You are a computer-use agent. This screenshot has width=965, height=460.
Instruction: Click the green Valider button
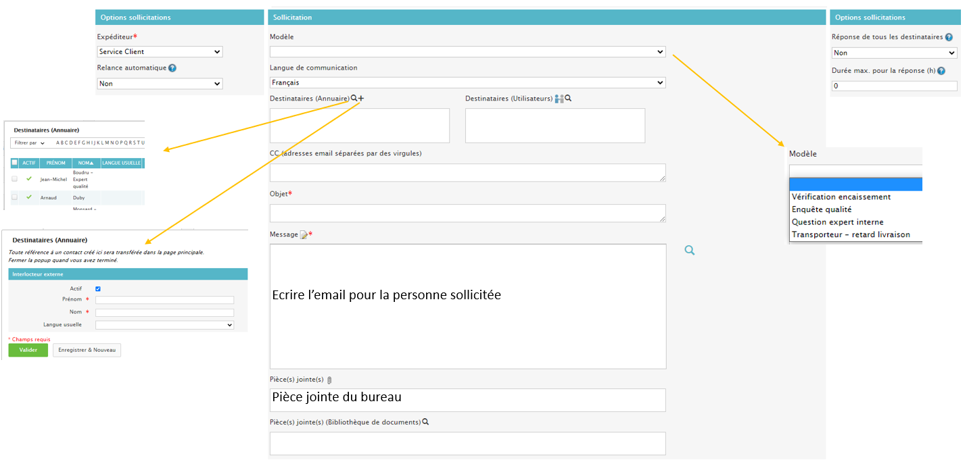pyautogui.click(x=28, y=350)
